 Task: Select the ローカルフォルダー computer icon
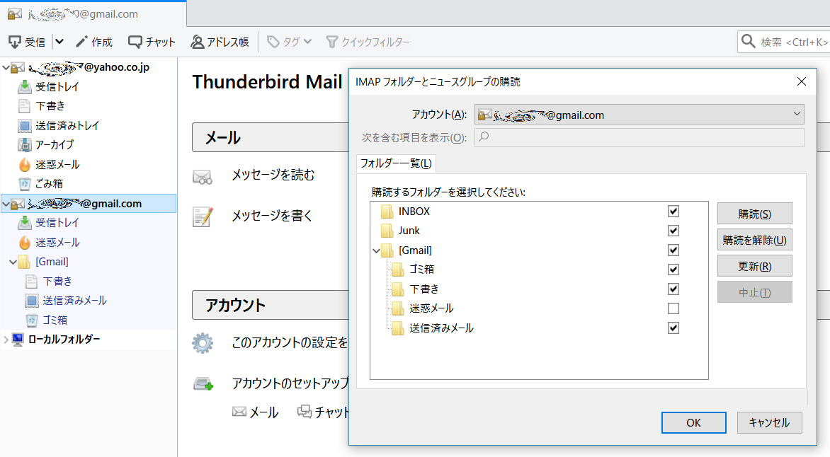(x=18, y=340)
